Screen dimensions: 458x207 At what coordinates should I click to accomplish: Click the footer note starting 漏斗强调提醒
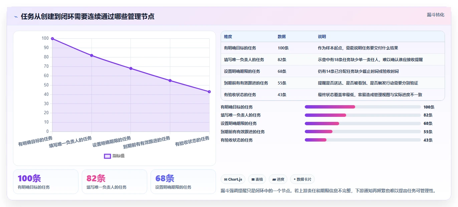pos(328,191)
